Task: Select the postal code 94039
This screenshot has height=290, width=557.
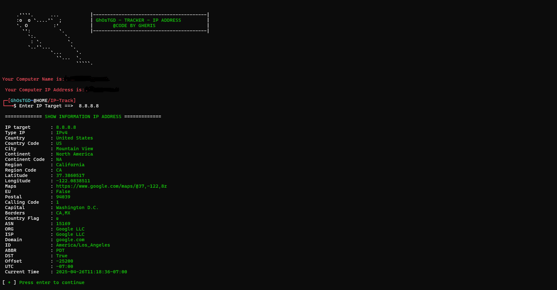Action: point(63,197)
